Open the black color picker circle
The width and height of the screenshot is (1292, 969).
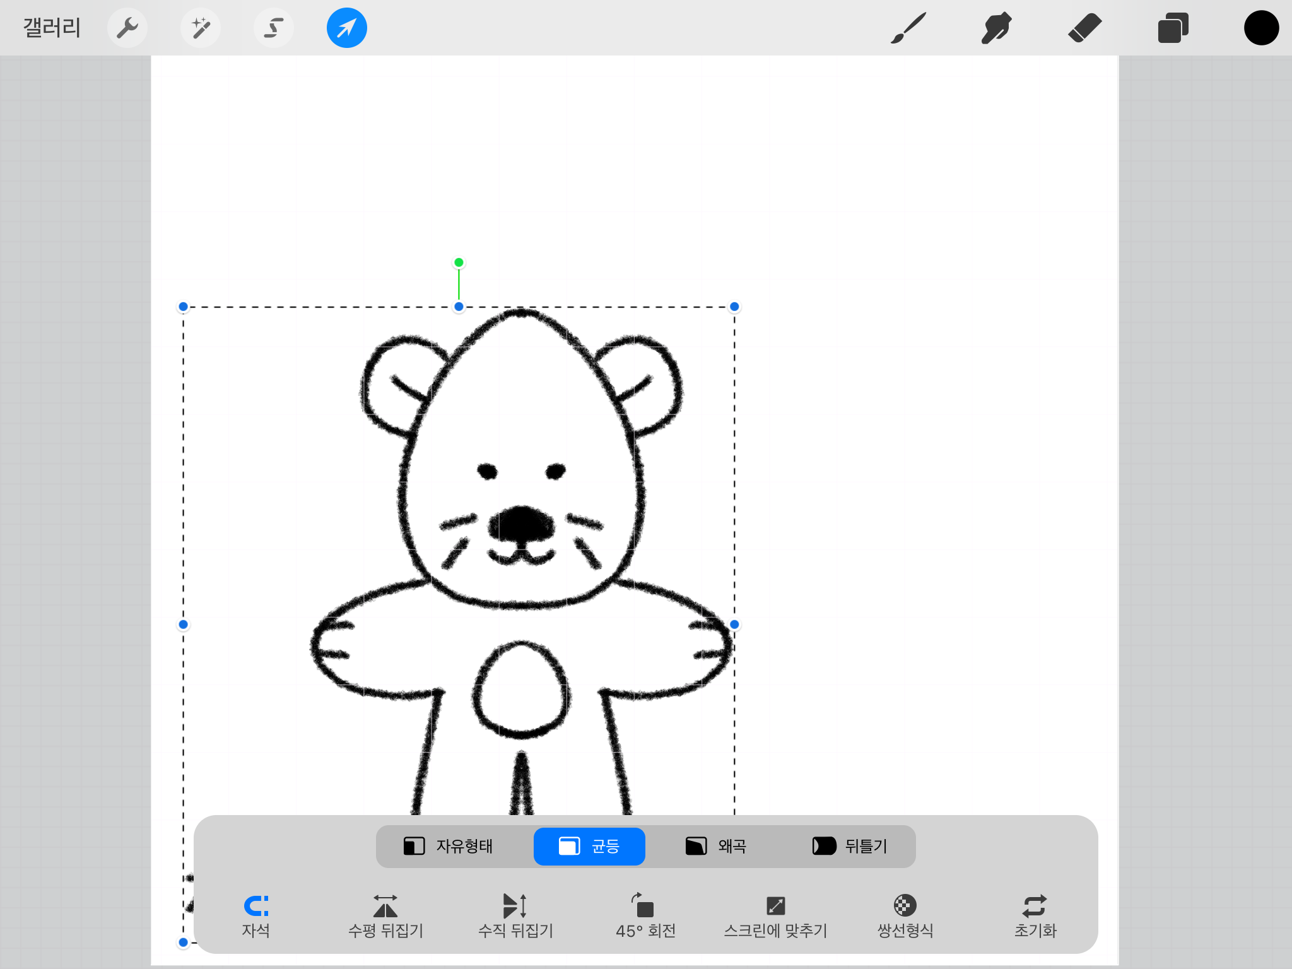coord(1261,28)
